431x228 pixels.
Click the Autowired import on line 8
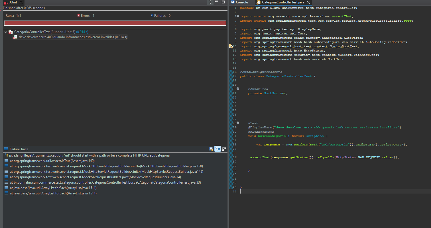point(302,38)
